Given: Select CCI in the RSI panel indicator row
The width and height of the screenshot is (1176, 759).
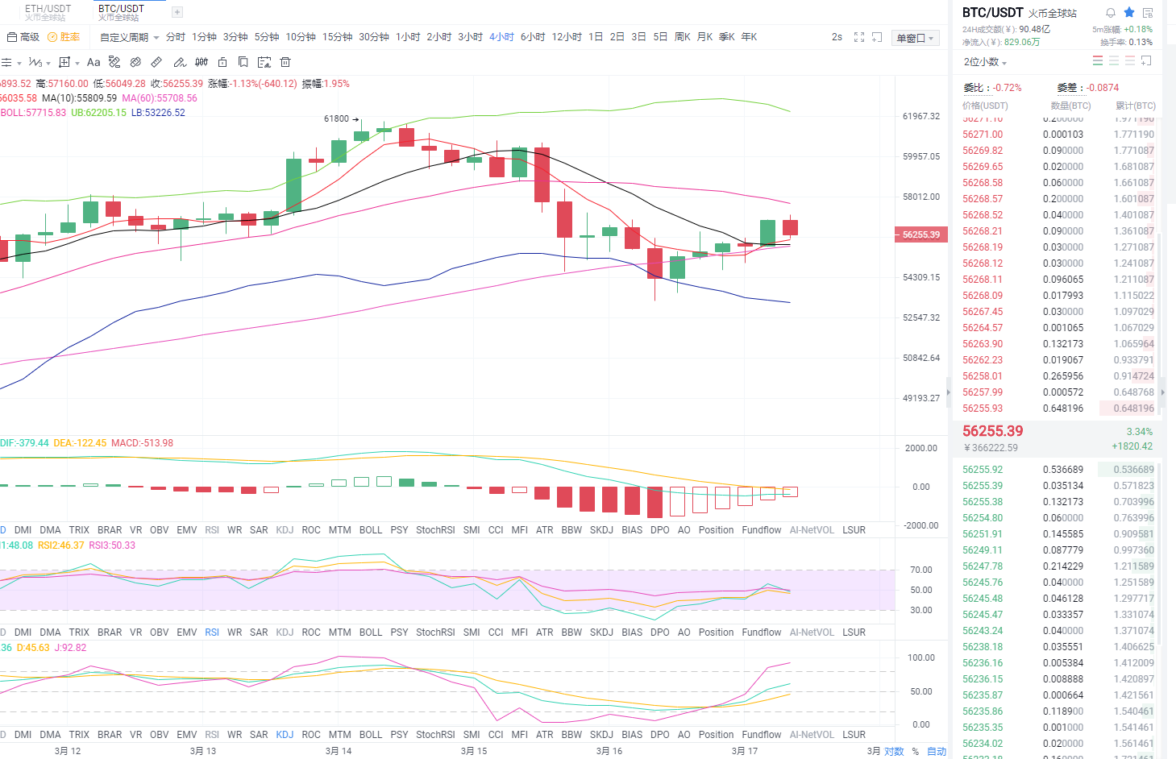Looking at the screenshot, I should tap(496, 632).
